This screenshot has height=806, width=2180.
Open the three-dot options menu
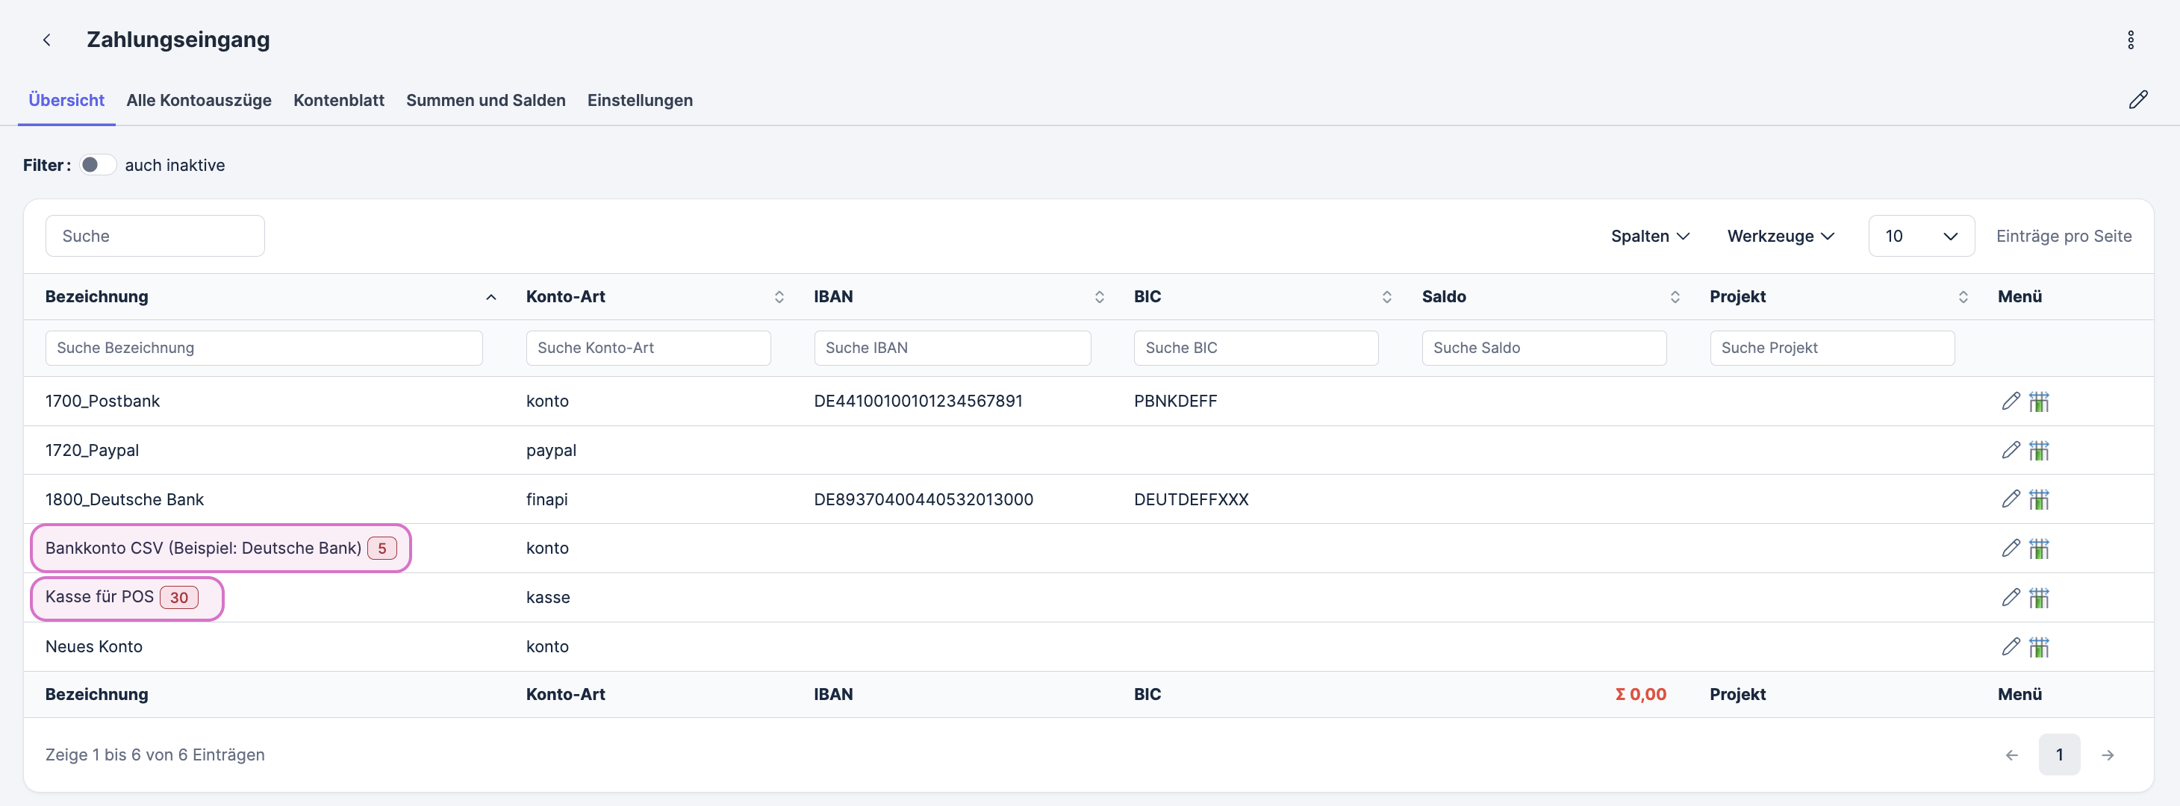pyautogui.click(x=2130, y=40)
